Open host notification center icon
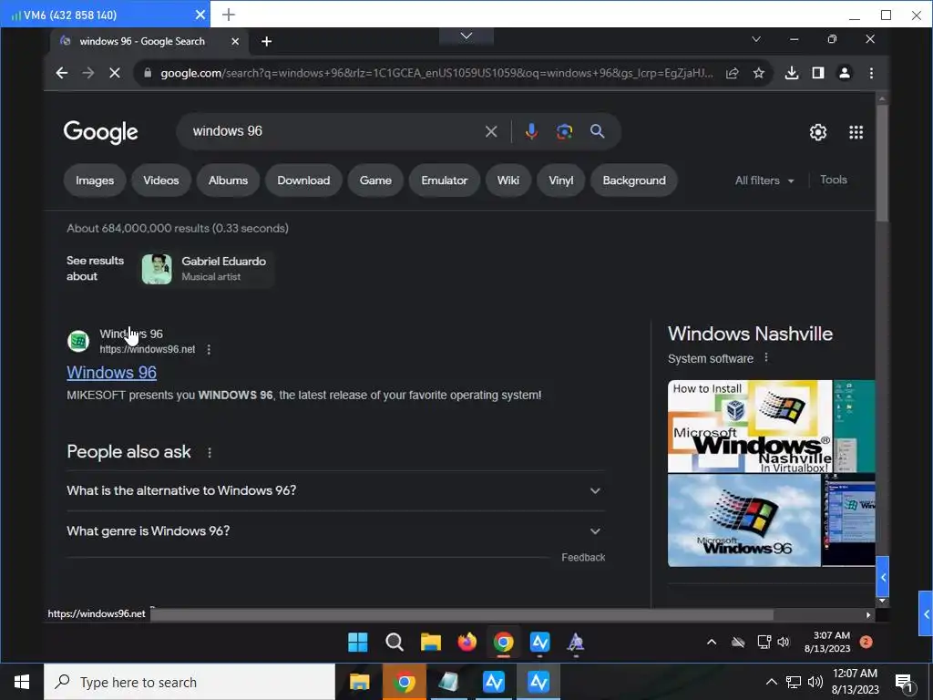The height and width of the screenshot is (700, 933). tap(904, 683)
